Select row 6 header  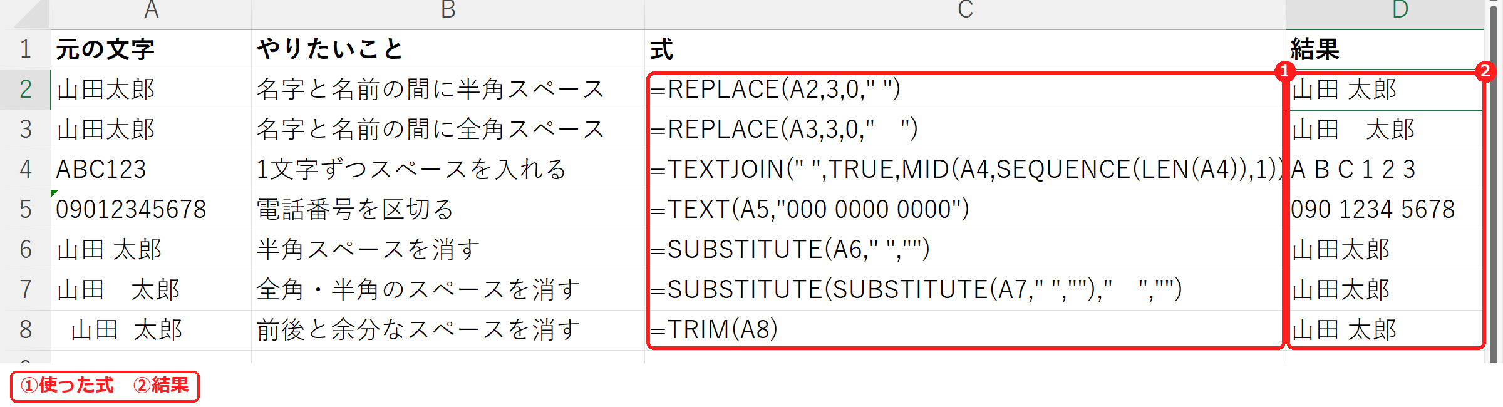[25, 250]
